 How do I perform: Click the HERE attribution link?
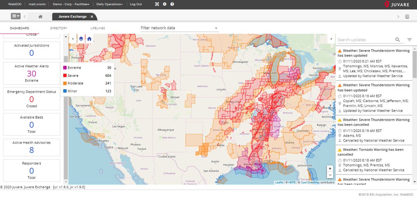click(x=292, y=182)
